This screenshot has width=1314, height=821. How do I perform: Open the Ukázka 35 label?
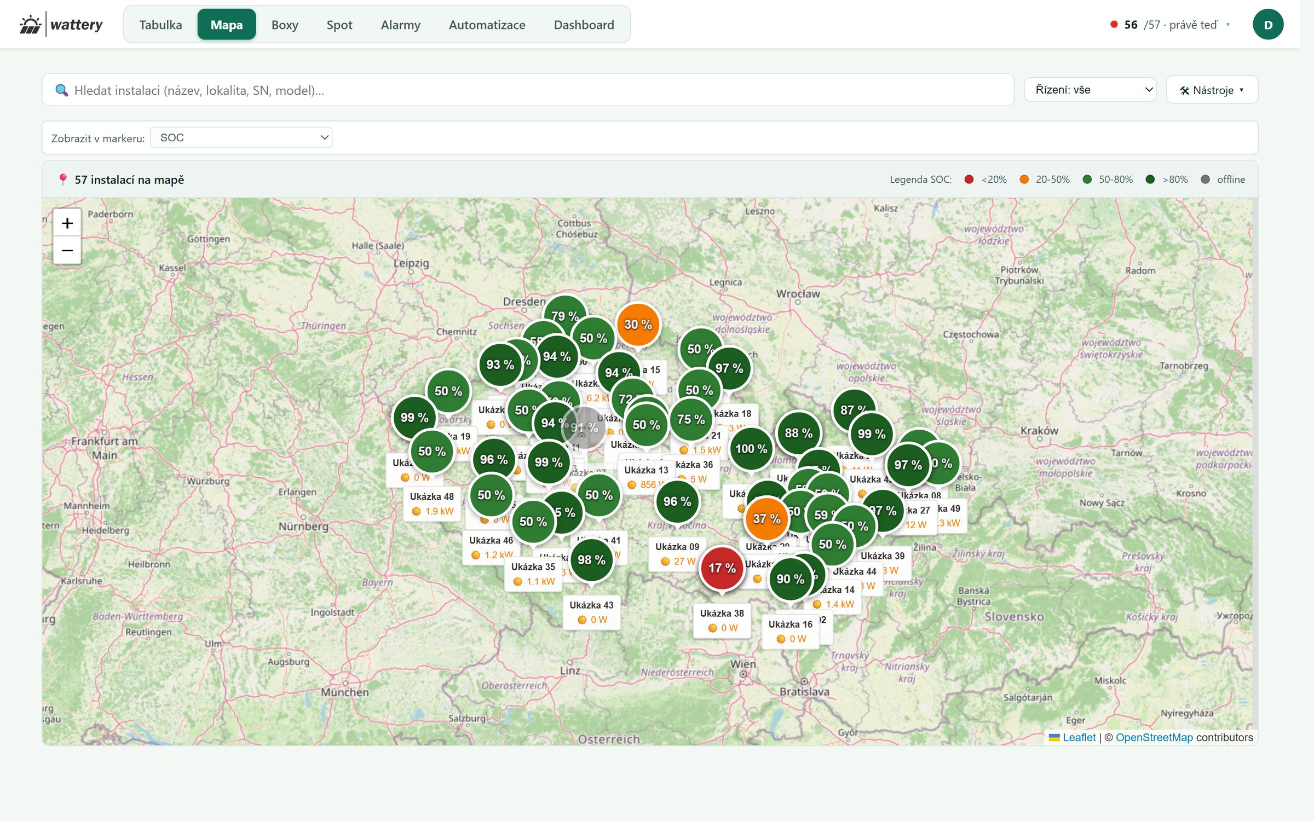tap(533, 574)
